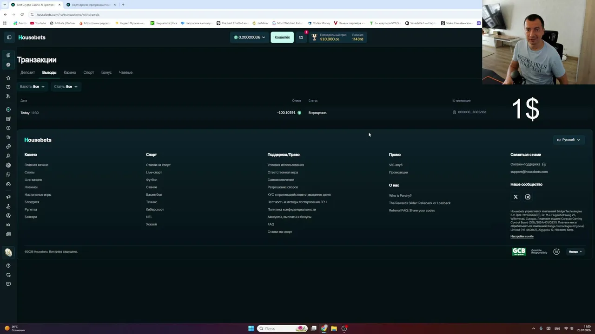Expand the Статус: Все filter dropdown
Viewport: 595px width, 334px height.
click(x=66, y=86)
